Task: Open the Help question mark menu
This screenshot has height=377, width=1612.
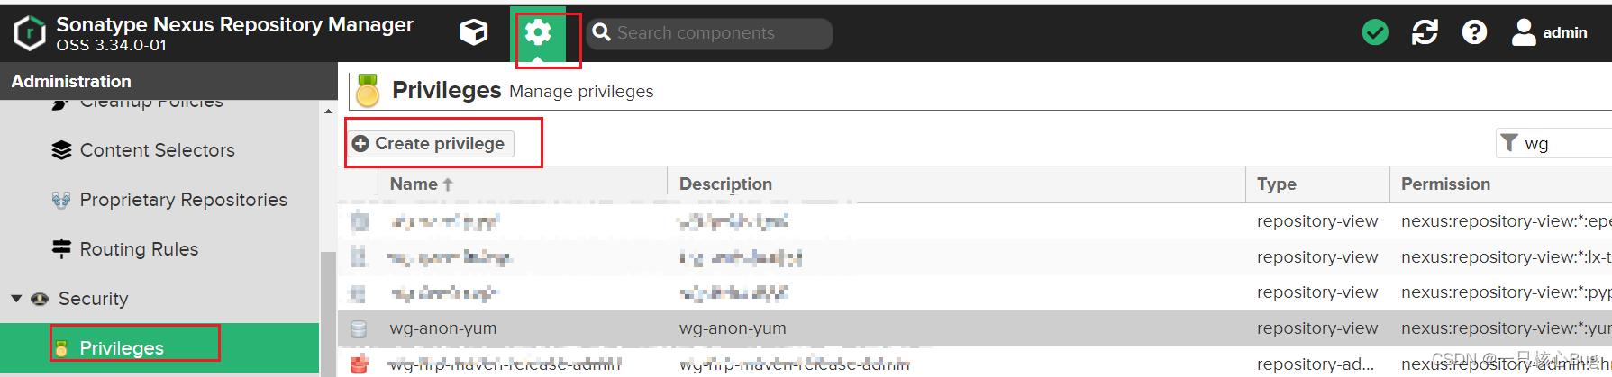Action: pyautogui.click(x=1474, y=33)
